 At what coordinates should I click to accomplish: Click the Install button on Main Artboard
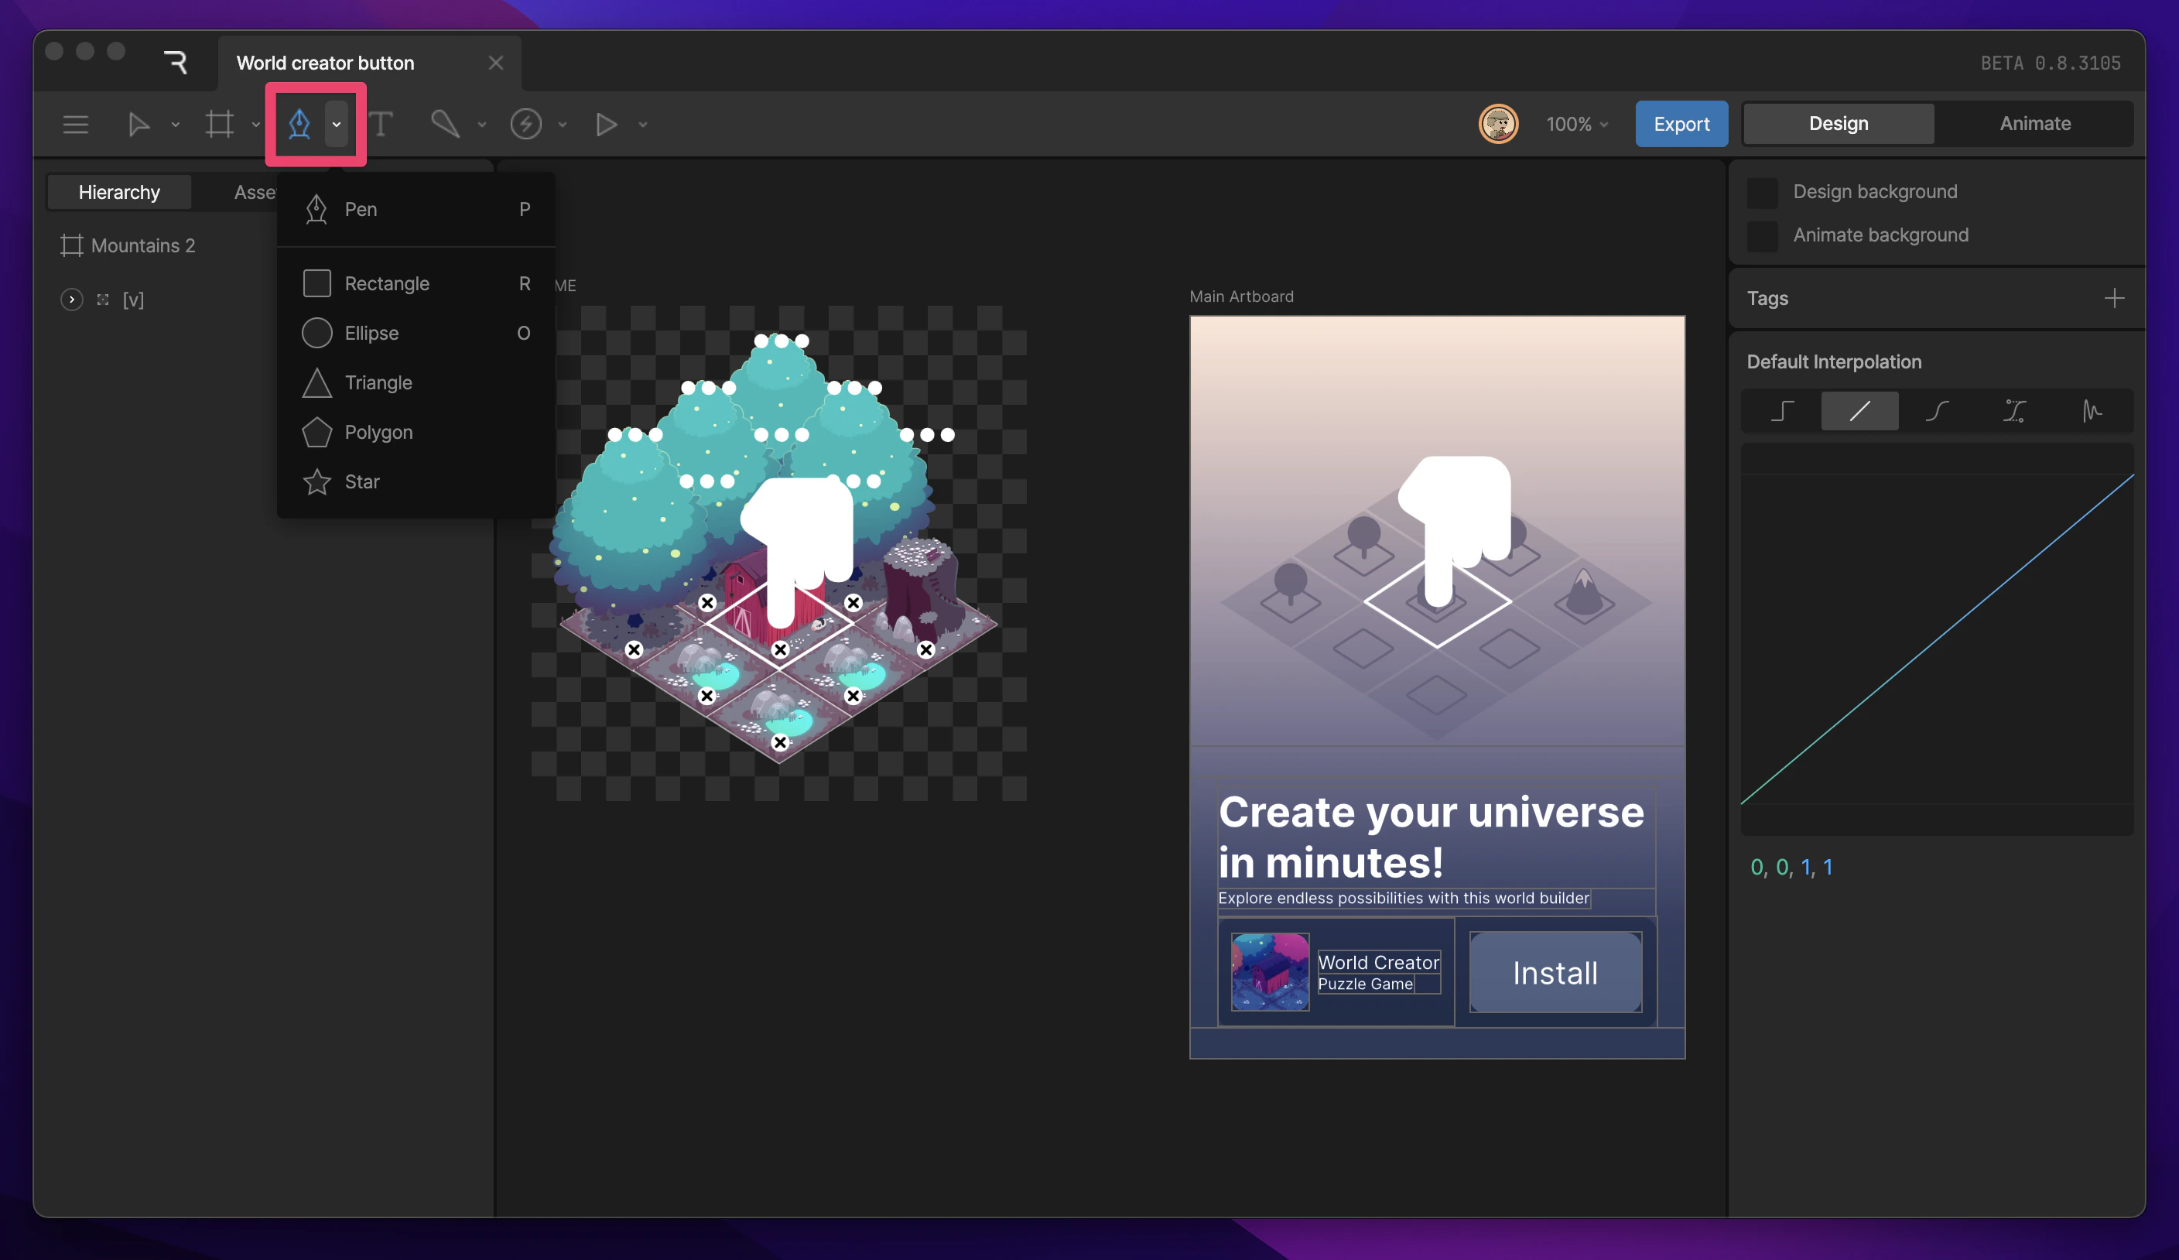pyautogui.click(x=1554, y=972)
